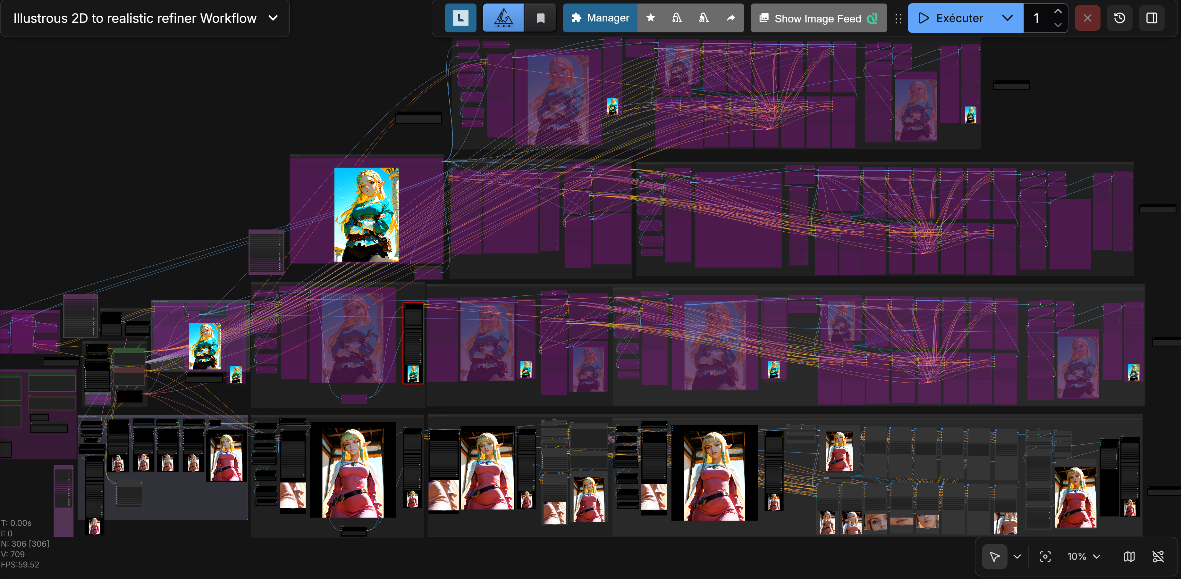Open the Manager menu
This screenshot has height=579, width=1181.
(600, 18)
